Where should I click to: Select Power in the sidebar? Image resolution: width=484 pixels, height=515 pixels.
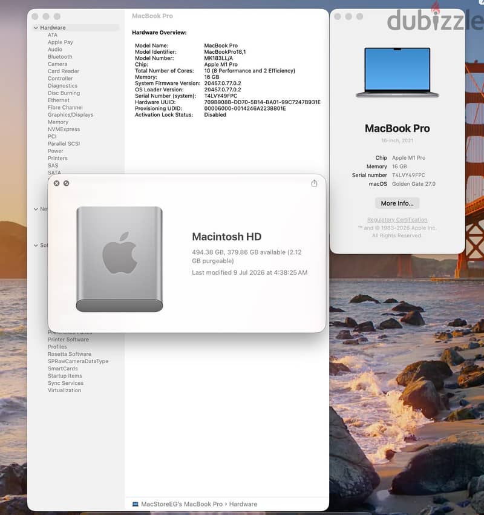[x=56, y=151]
